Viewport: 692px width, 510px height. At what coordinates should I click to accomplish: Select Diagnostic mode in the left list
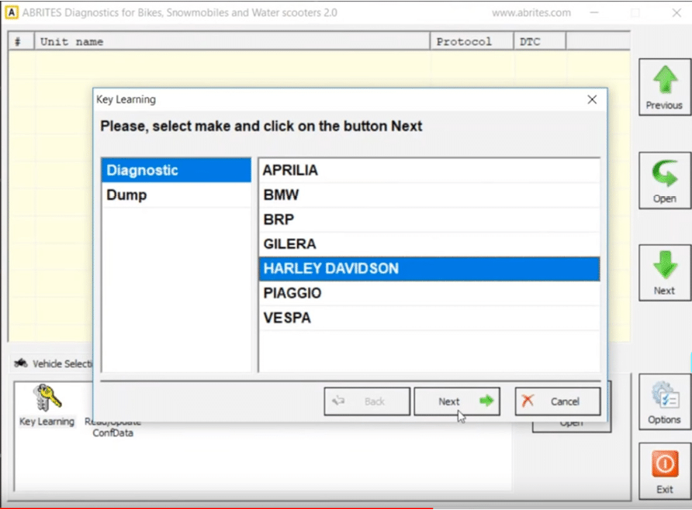coord(176,171)
